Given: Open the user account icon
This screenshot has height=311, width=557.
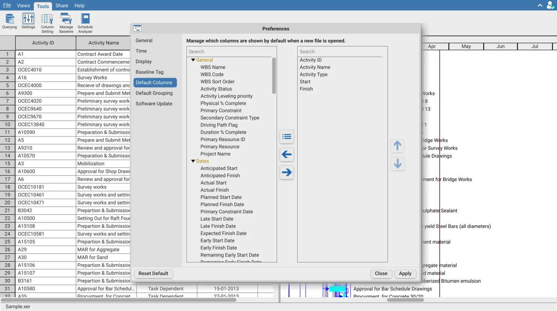Looking at the screenshot, I should (x=550, y=5).
